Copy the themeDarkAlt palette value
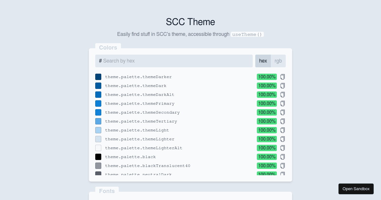The image size is (381, 200). click(283, 95)
